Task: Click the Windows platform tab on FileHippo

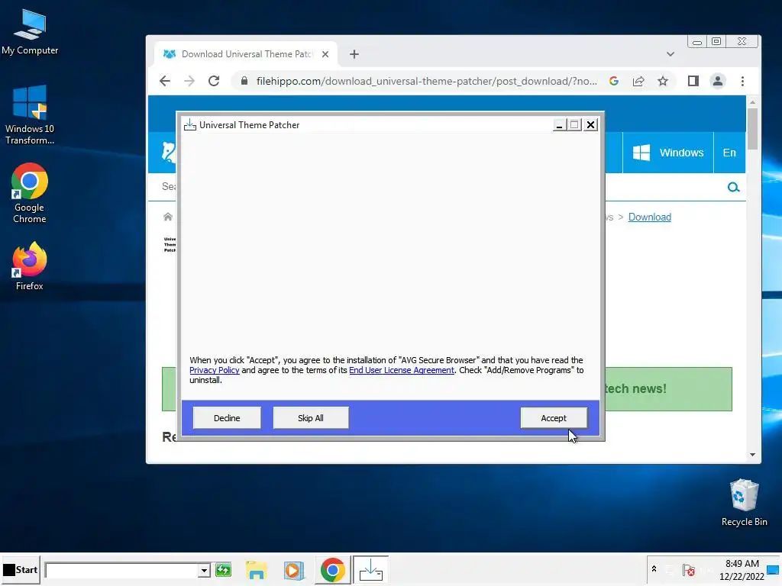Action: point(667,153)
